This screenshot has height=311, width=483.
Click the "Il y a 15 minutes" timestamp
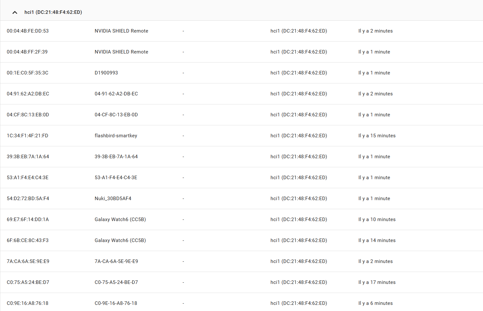377,136
